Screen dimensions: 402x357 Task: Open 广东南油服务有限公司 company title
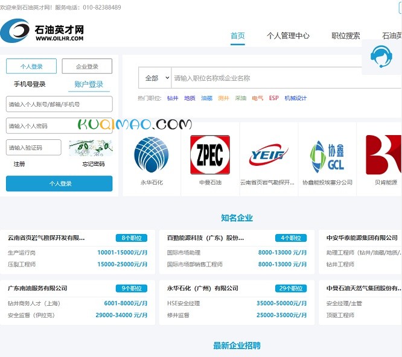[x=37, y=288]
